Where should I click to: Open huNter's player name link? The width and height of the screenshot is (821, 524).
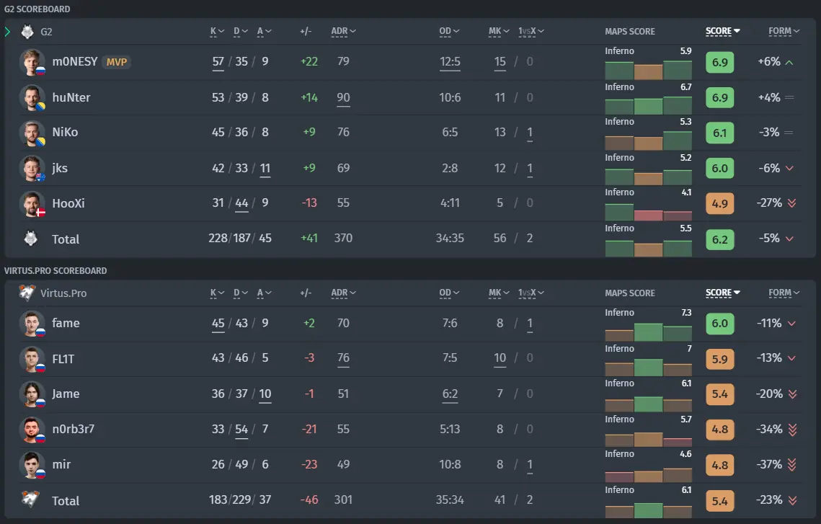[x=71, y=97]
